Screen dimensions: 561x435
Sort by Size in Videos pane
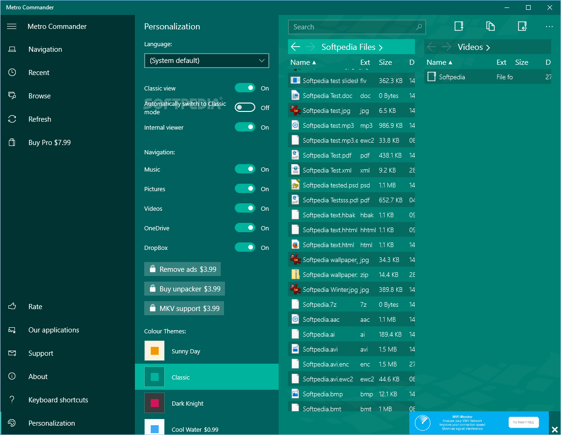tap(522, 62)
